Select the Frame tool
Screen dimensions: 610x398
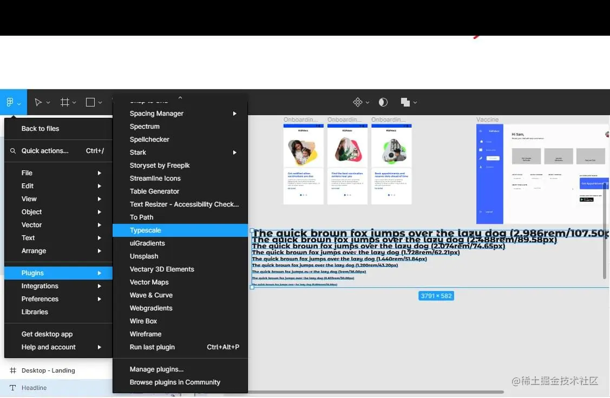tap(65, 102)
